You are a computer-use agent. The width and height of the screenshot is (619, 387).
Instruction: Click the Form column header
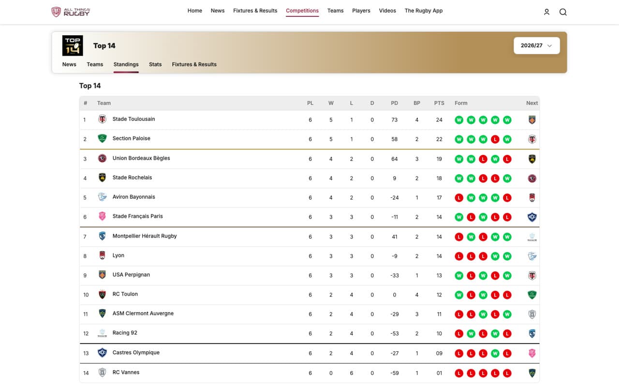click(x=461, y=103)
